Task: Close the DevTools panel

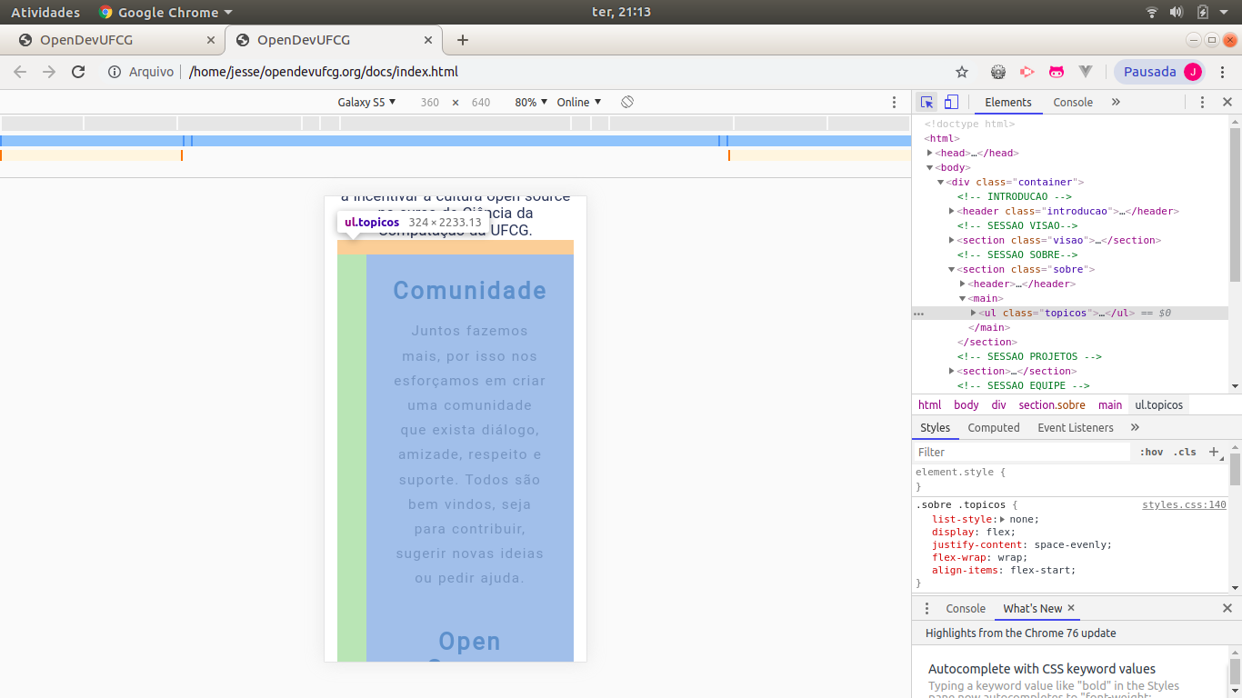Action: coord(1227,102)
